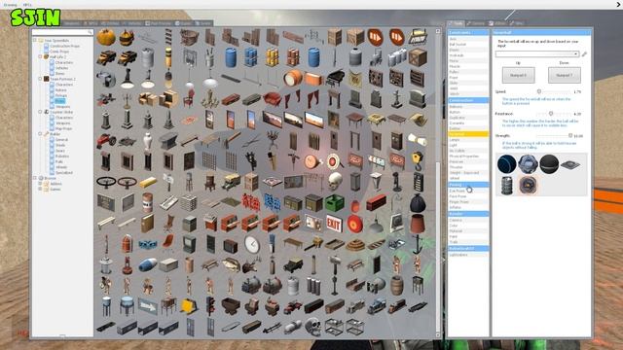Viewport: 623px width, 350px height.
Task: Select the Camera tool under Render
Action: (x=468, y=220)
